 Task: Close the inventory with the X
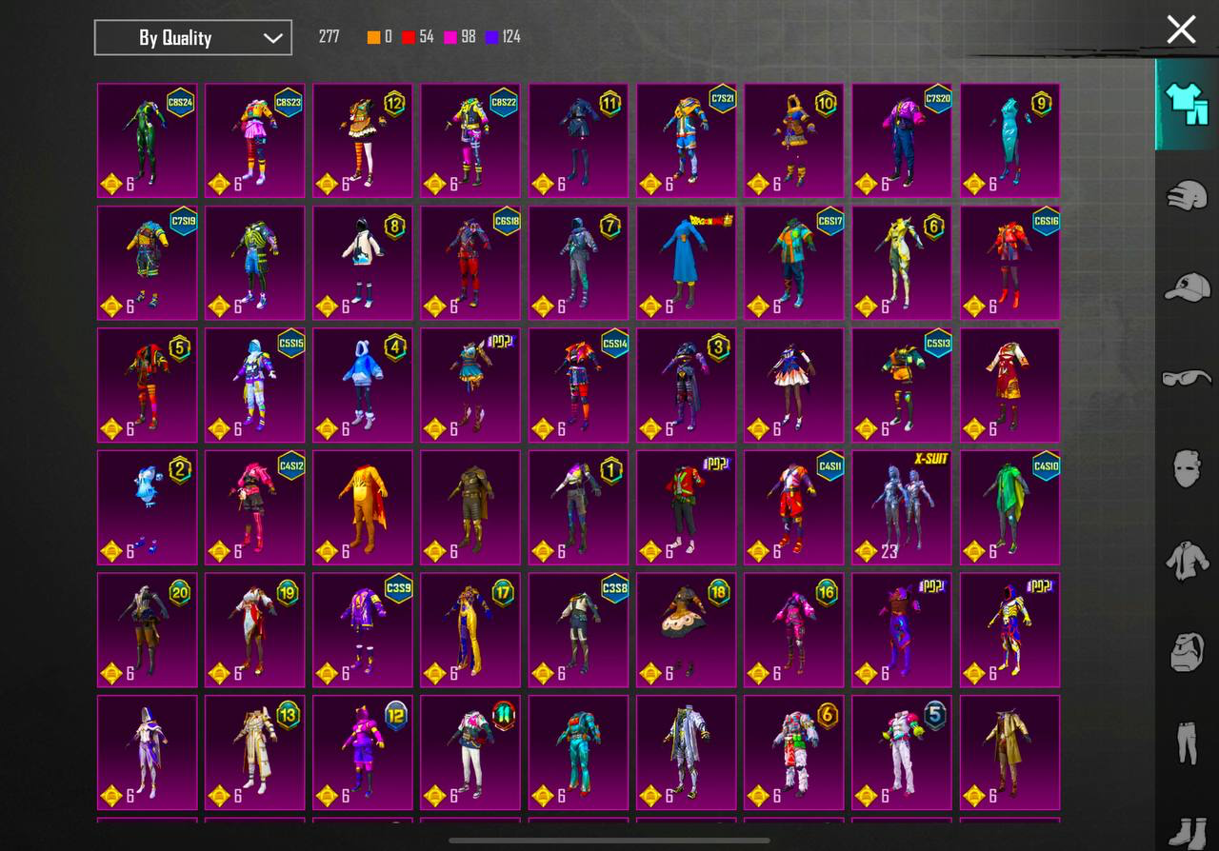point(1181,30)
